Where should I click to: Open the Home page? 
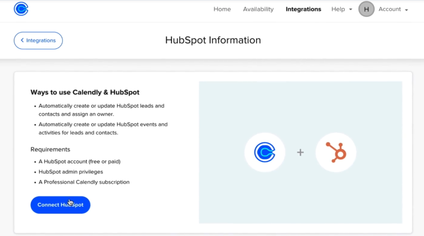click(x=222, y=9)
